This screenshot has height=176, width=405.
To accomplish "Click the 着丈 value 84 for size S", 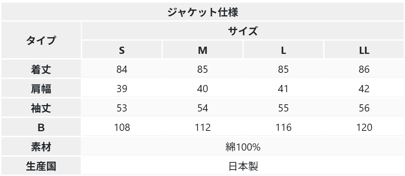I will coord(122,70).
